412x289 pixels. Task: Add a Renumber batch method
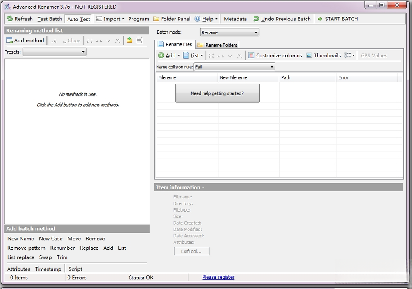[x=63, y=248]
